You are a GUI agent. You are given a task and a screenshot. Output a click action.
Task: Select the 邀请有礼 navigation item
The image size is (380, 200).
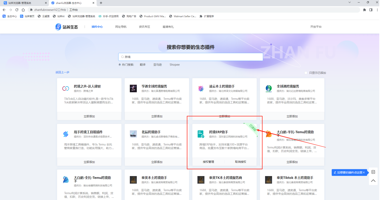tap(168, 27)
